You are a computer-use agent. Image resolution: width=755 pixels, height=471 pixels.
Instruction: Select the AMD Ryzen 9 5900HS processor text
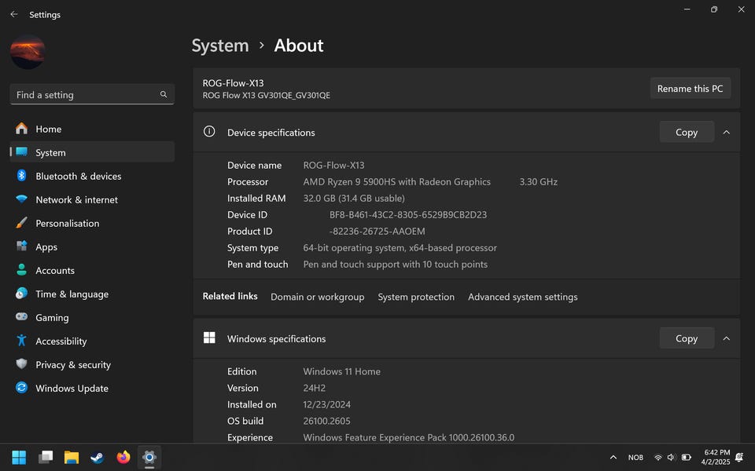click(x=396, y=181)
